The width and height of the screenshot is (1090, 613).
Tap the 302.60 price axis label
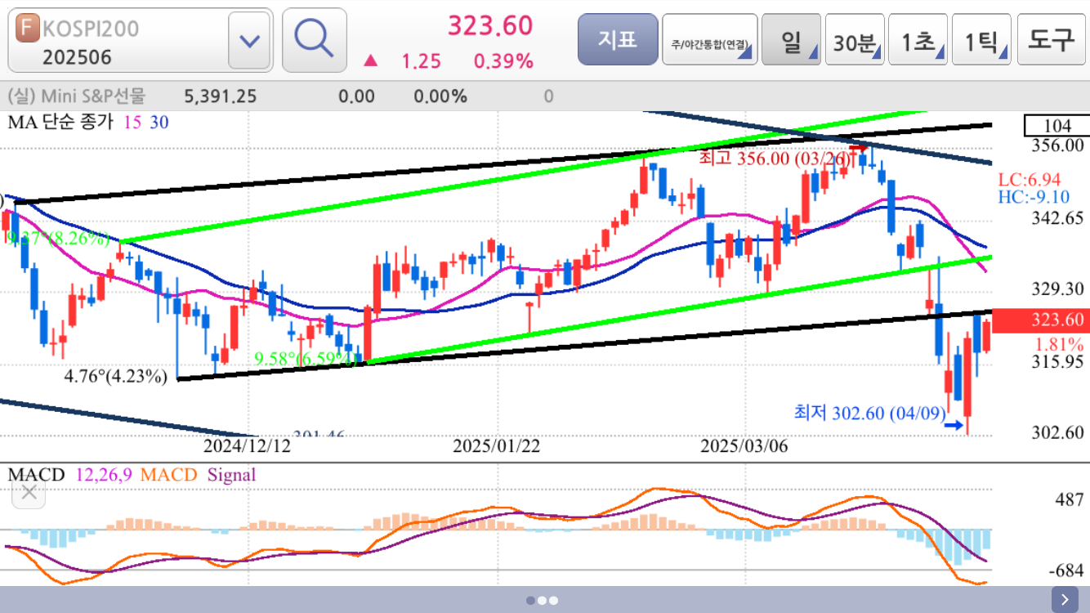(1058, 432)
